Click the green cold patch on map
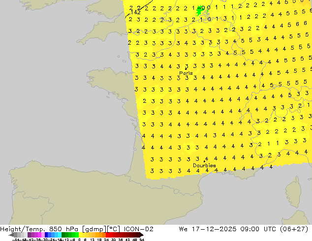This screenshot has height=241, width=312. point(199,10)
